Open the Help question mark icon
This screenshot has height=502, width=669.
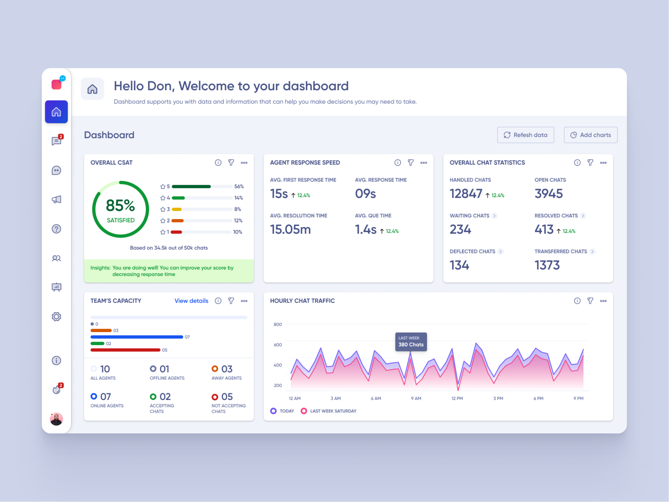pos(56,229)
